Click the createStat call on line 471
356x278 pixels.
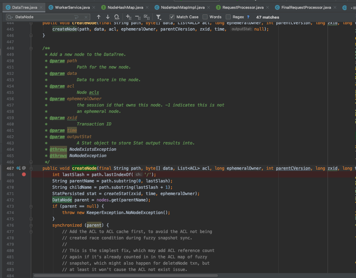click(116, 194)
